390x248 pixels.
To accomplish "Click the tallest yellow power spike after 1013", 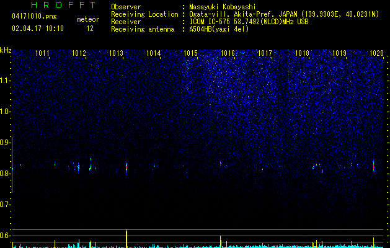I will click(x=126, y=239).
